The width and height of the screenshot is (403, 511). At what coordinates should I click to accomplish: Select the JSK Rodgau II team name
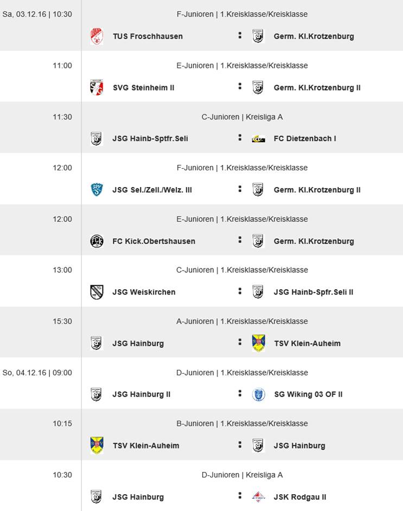point(299,497)
